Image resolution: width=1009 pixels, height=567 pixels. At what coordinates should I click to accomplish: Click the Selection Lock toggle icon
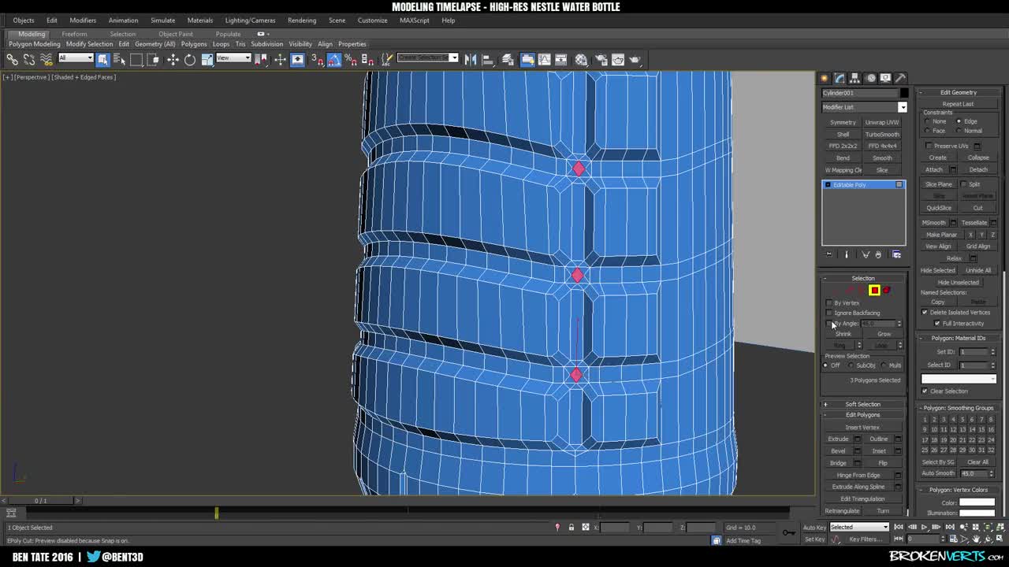tap(572, 528)
